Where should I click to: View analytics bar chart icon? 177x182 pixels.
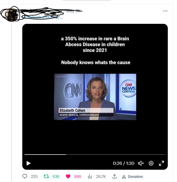(90, 176)
